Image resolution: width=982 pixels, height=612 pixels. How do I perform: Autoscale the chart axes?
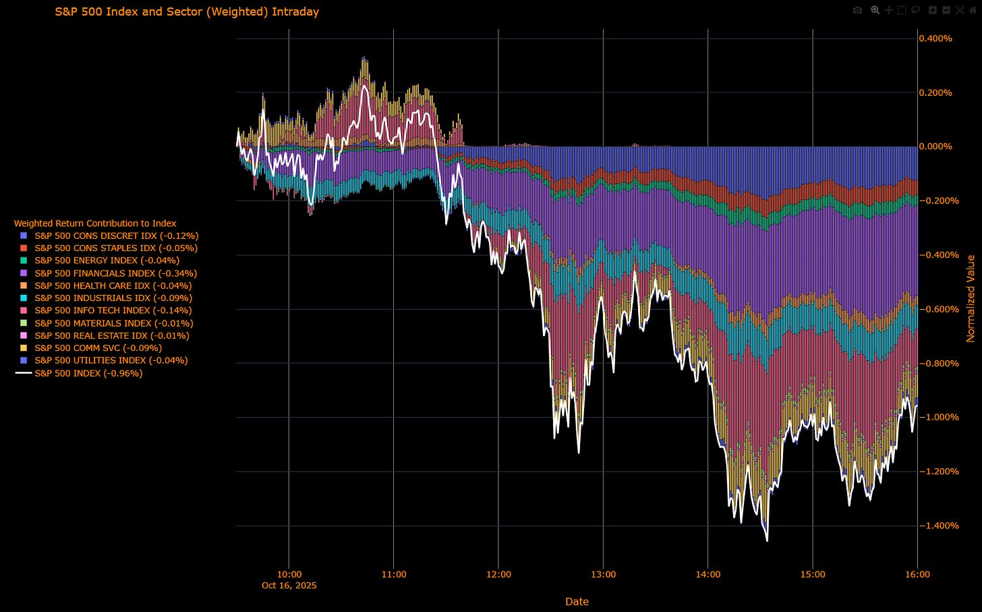[960, 10]
